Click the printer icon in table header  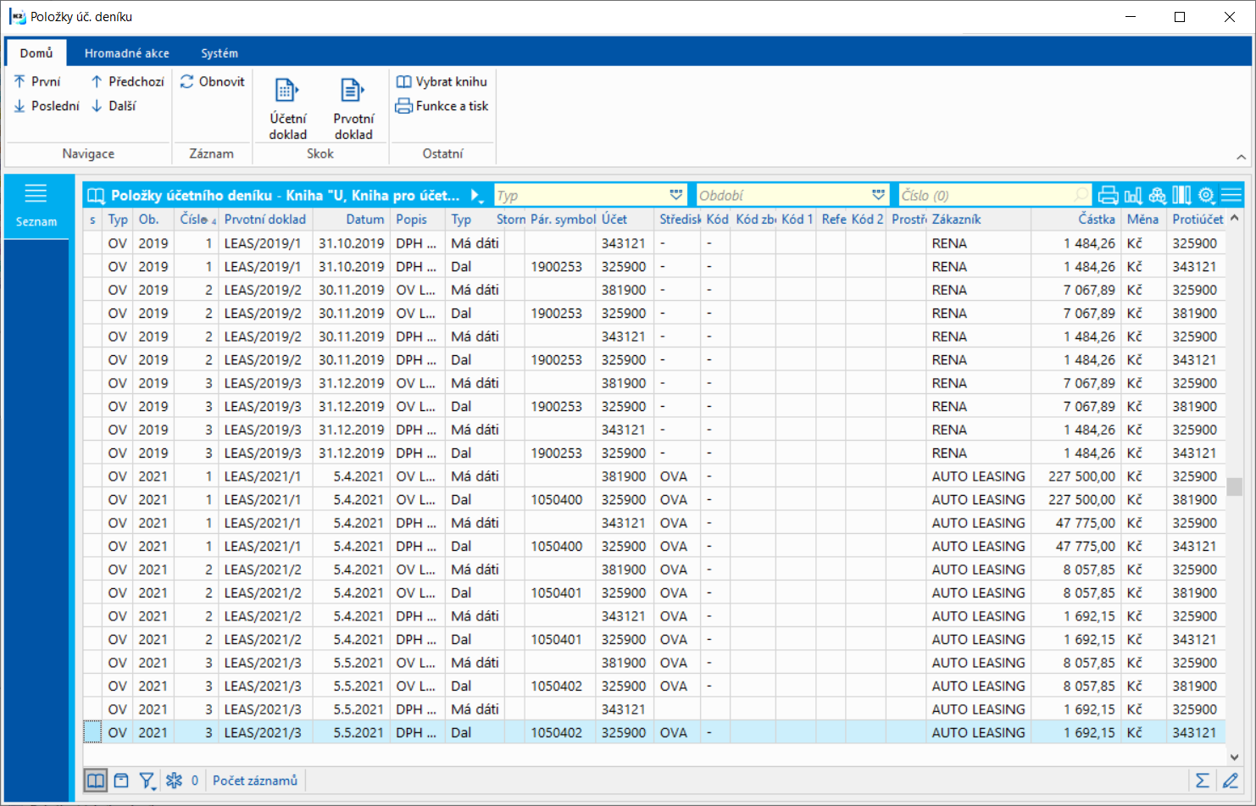1108,196
